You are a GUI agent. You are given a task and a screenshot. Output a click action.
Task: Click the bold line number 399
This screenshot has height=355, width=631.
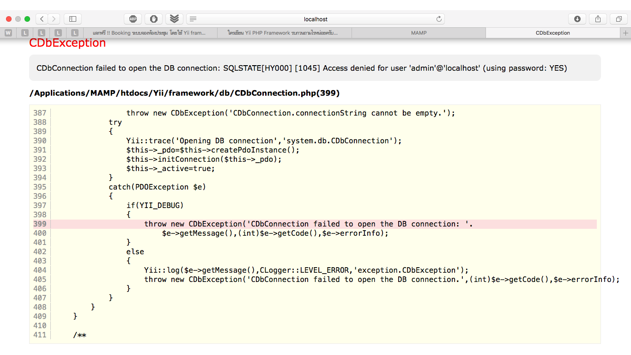click(x=40, y=224)
